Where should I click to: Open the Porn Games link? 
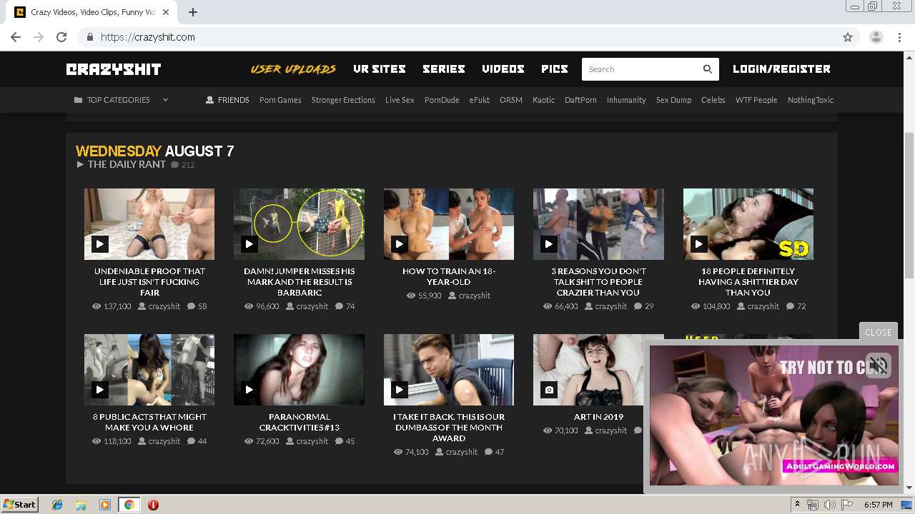[x=280, y=100]
